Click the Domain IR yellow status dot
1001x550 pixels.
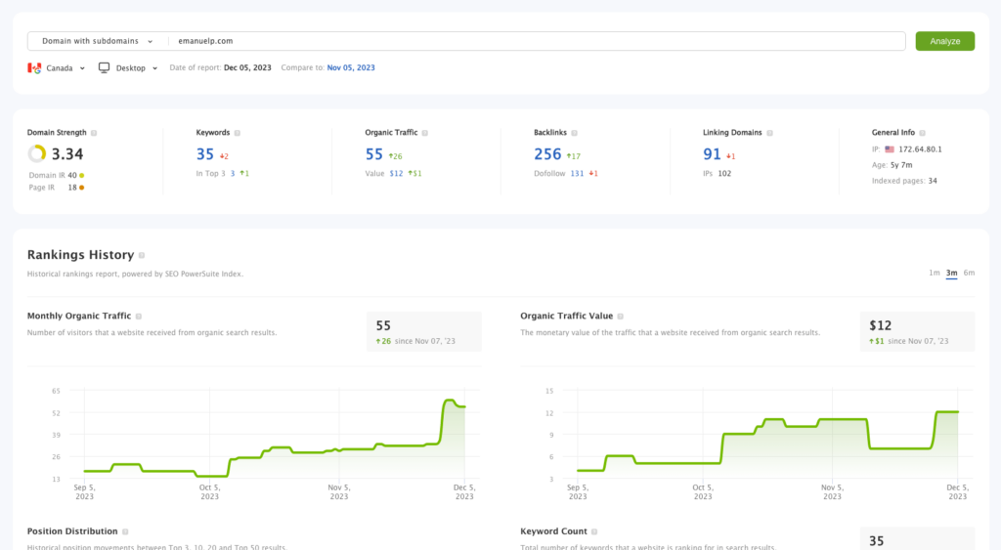[82, 176]
